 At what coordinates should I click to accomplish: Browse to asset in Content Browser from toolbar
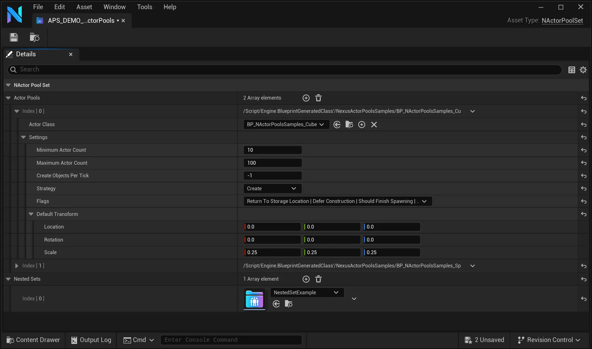point(34,37)
